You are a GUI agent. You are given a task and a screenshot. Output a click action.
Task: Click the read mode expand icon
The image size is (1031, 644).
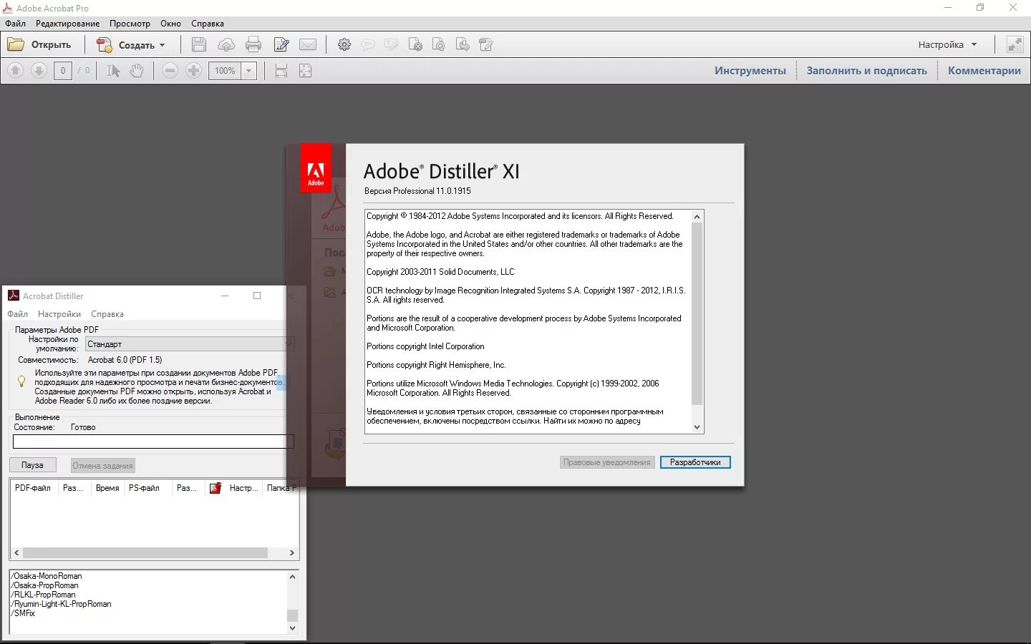coord(1015,44)
